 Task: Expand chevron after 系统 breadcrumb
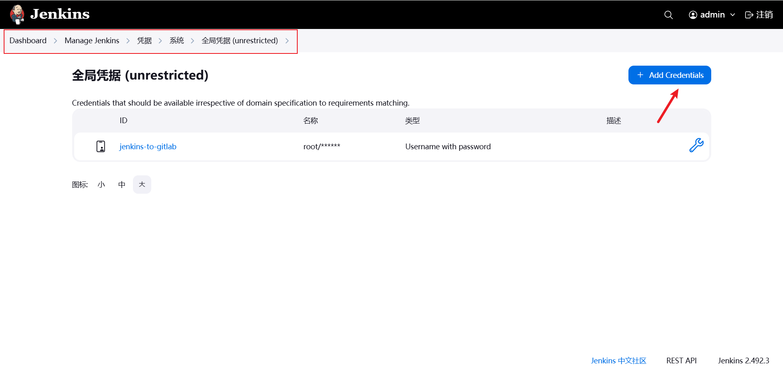(192, 41)
